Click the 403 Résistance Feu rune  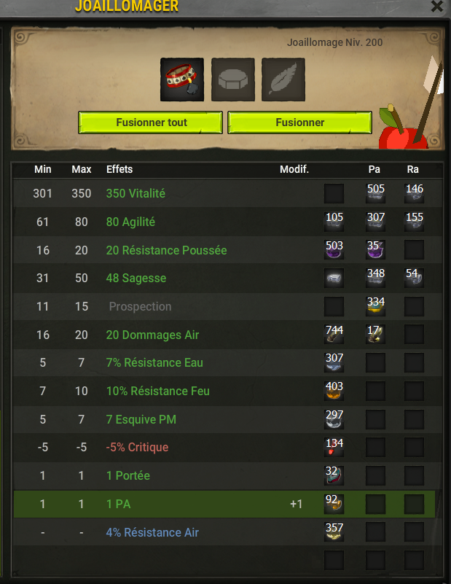coord(334,391)
